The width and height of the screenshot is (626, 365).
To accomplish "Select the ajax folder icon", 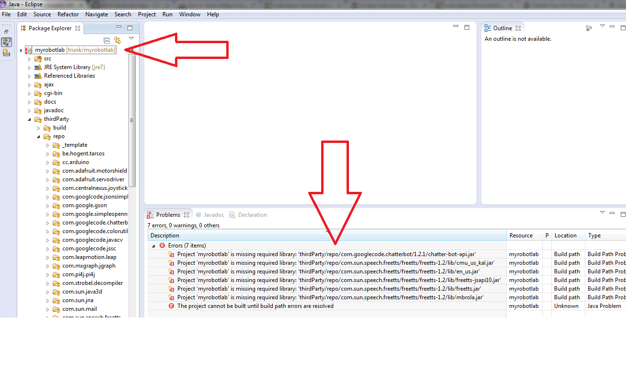I will [38, 85].
